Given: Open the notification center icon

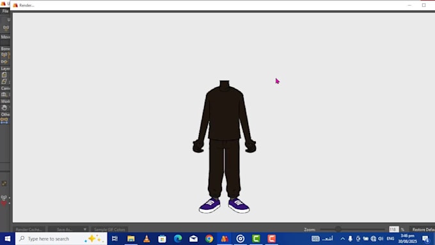Looking at the screenshot, I should [x=425, y=239].
